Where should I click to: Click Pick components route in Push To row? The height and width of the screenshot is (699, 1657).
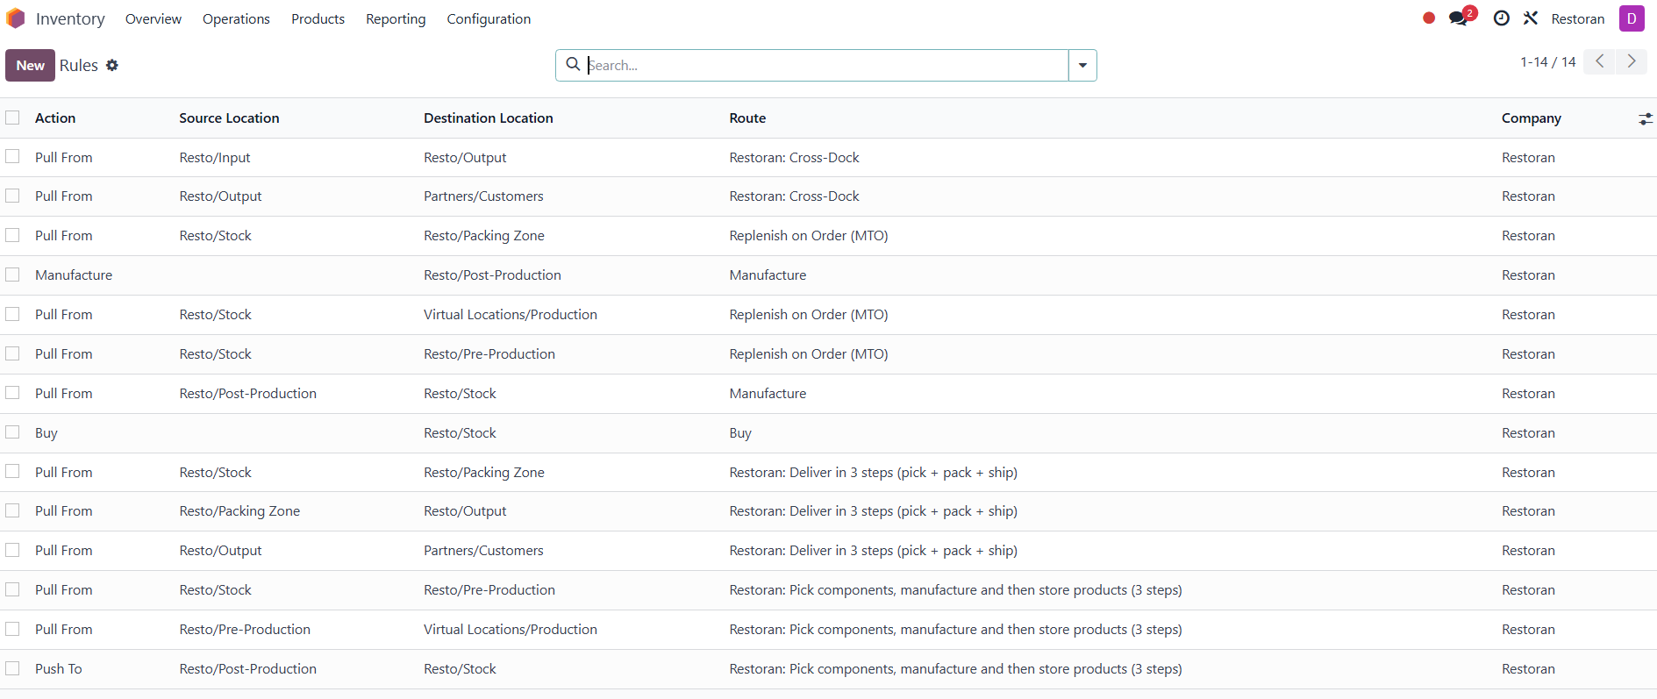click(x=955, y=668)
